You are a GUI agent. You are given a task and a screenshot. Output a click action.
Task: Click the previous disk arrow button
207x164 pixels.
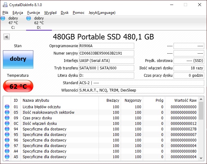pyautogui.click(x=6, y=37)
